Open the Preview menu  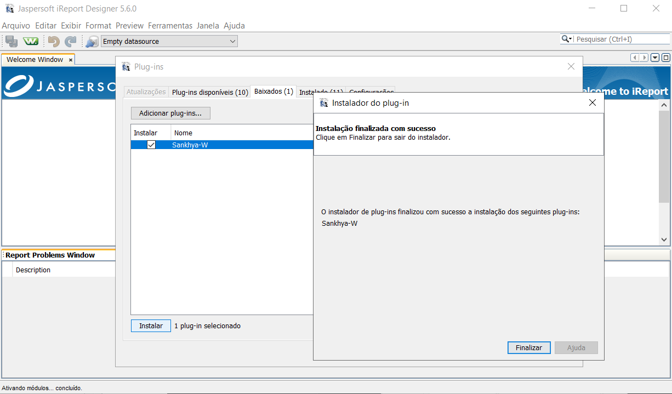pyautogui.click(x=129, y=26)
